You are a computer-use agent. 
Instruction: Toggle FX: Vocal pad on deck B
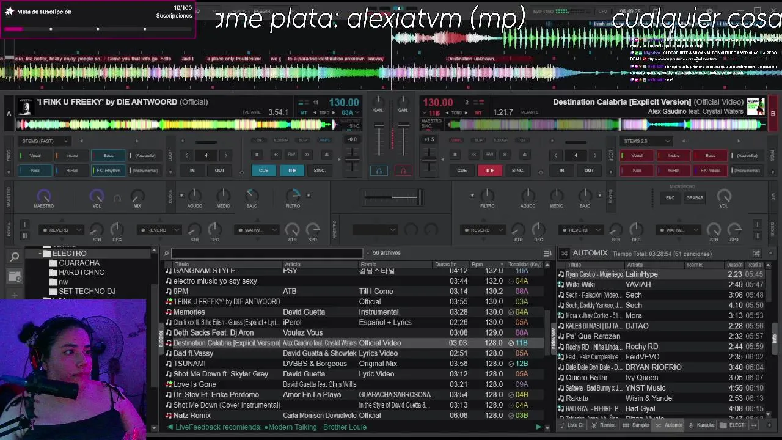click(x=710, y=170)
